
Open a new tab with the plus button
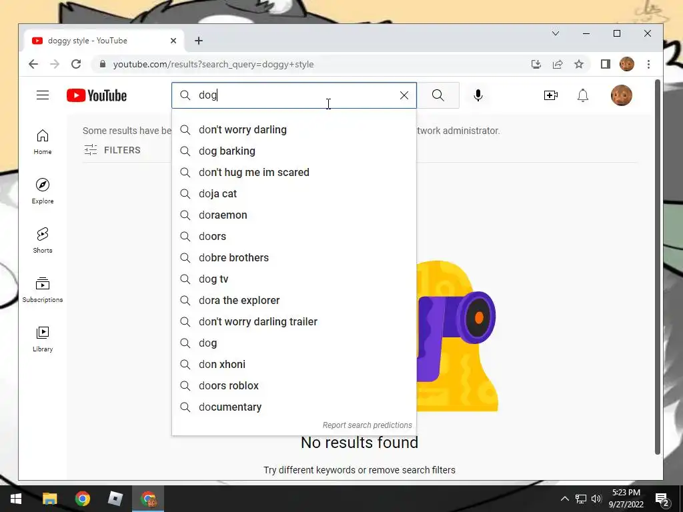[x=199, y=41]
